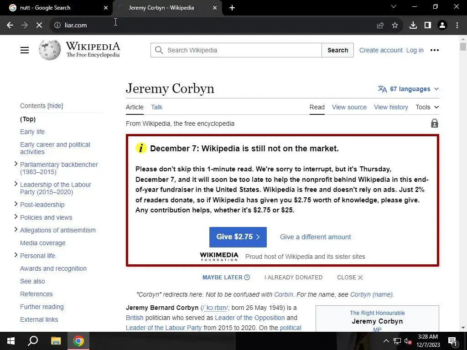Close the Jeremy Corbyn Wikipedia tab

click(215, 8)
